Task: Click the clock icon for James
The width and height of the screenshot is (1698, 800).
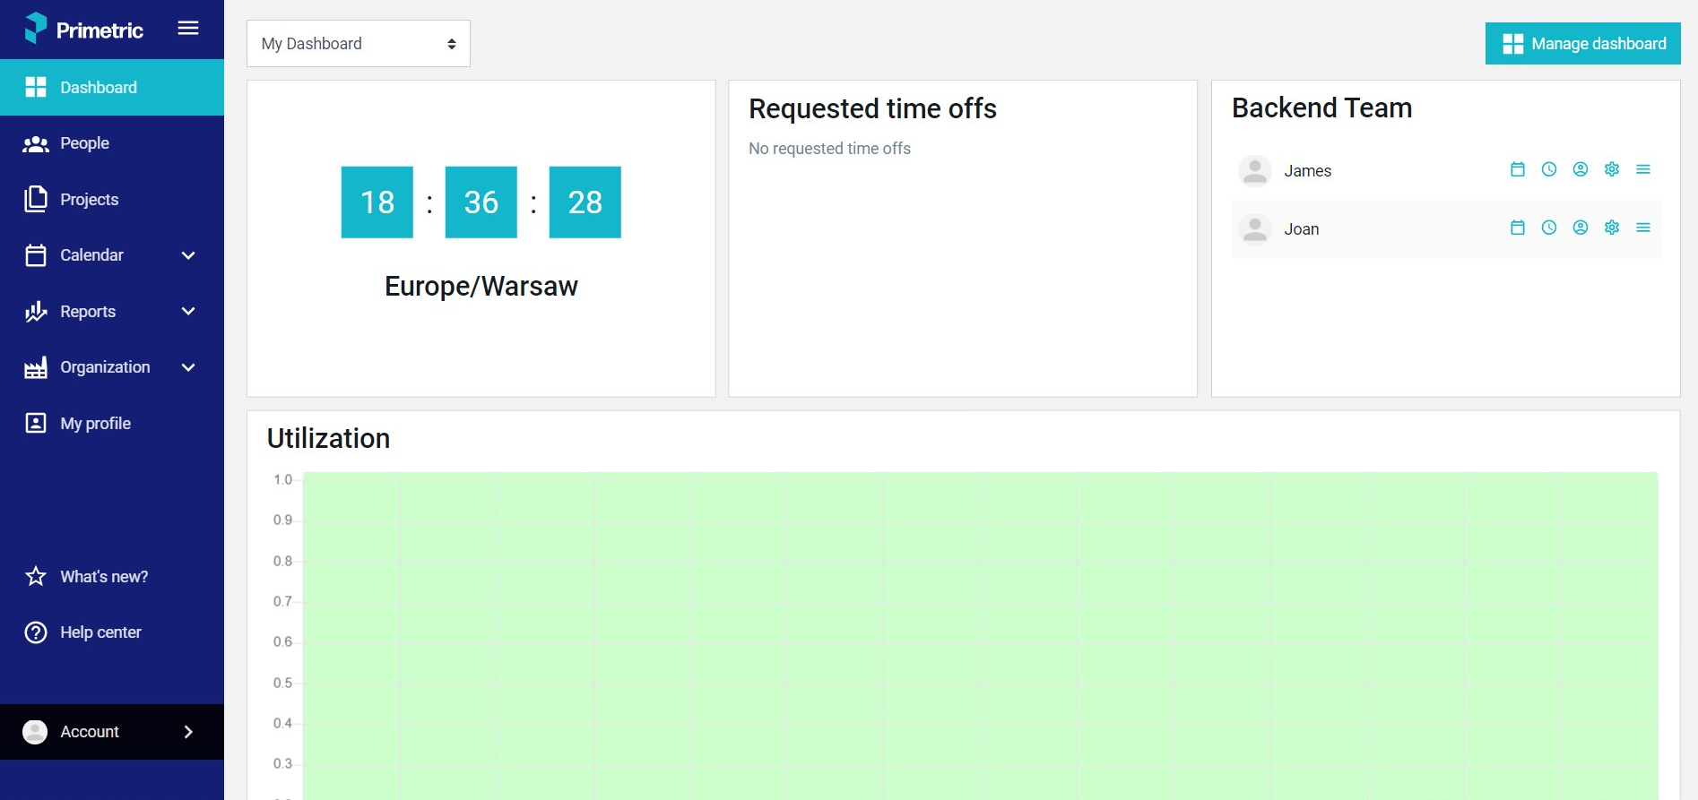Action: coord(1549,169)
